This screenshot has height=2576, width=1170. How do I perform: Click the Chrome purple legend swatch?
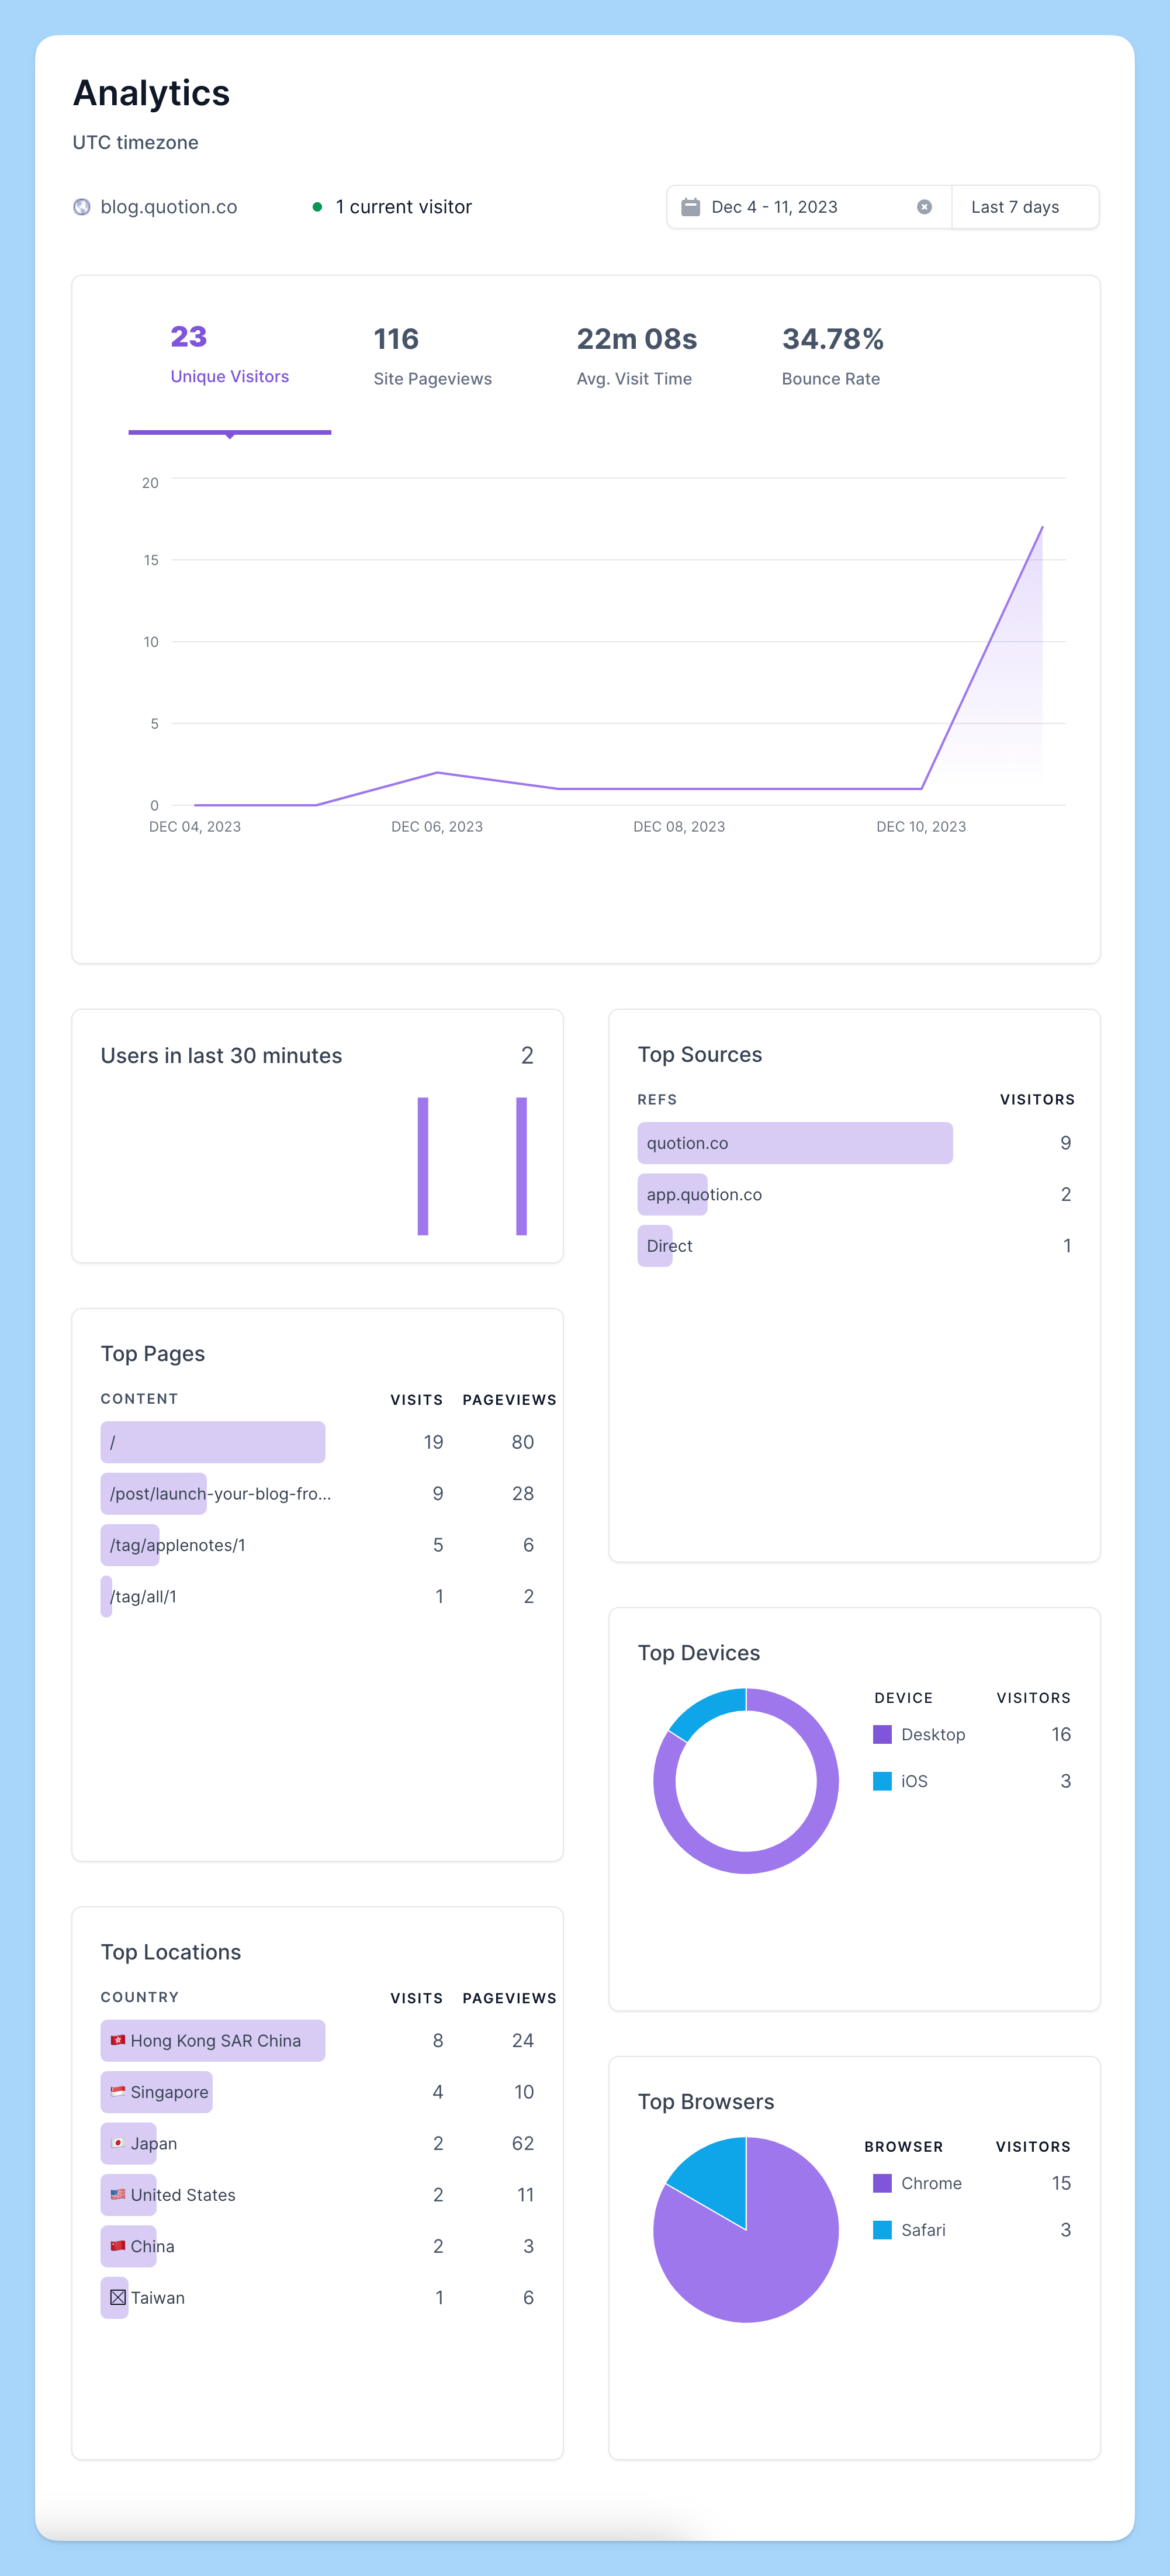(882, 2183)
